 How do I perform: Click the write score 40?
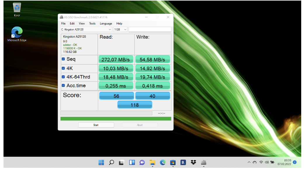152,96
